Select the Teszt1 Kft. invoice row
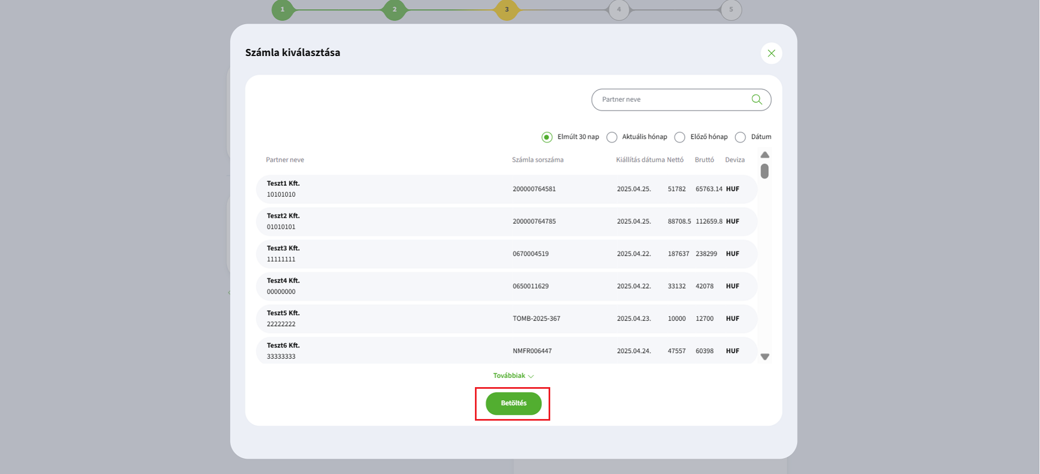Image resolution: width=1040 pixels, height=474 pixels. 506,189
